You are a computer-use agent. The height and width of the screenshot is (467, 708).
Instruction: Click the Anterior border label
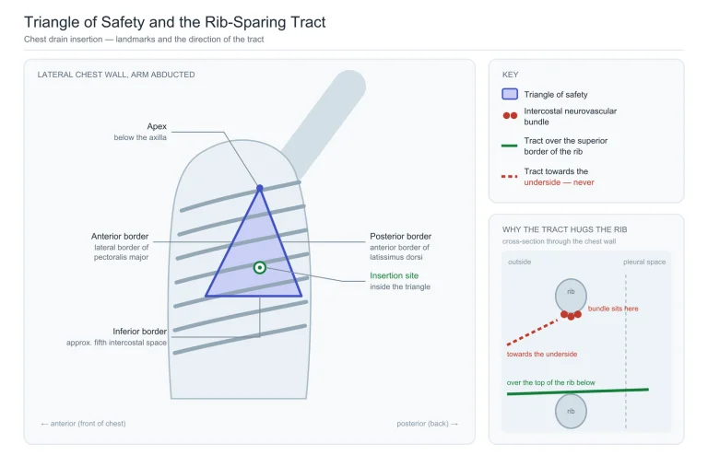[120, 236]
